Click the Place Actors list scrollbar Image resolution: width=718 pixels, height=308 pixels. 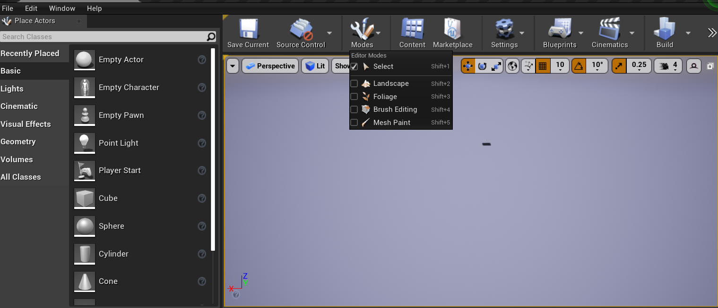coord(213,149)
